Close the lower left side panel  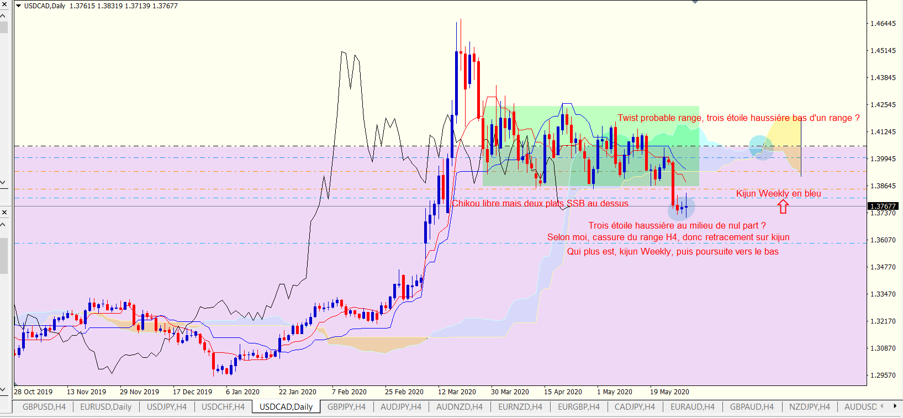click(x=4, y=212)
